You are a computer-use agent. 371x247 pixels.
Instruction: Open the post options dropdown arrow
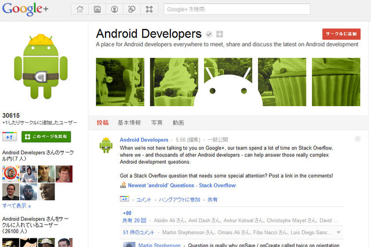[x=358, y=139]
